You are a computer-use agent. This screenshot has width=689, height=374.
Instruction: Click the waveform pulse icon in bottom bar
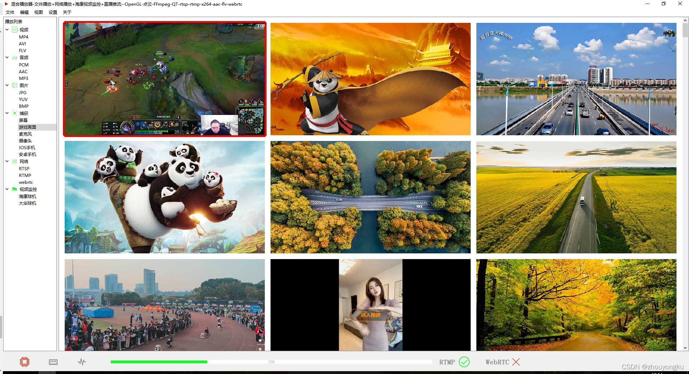82,362
